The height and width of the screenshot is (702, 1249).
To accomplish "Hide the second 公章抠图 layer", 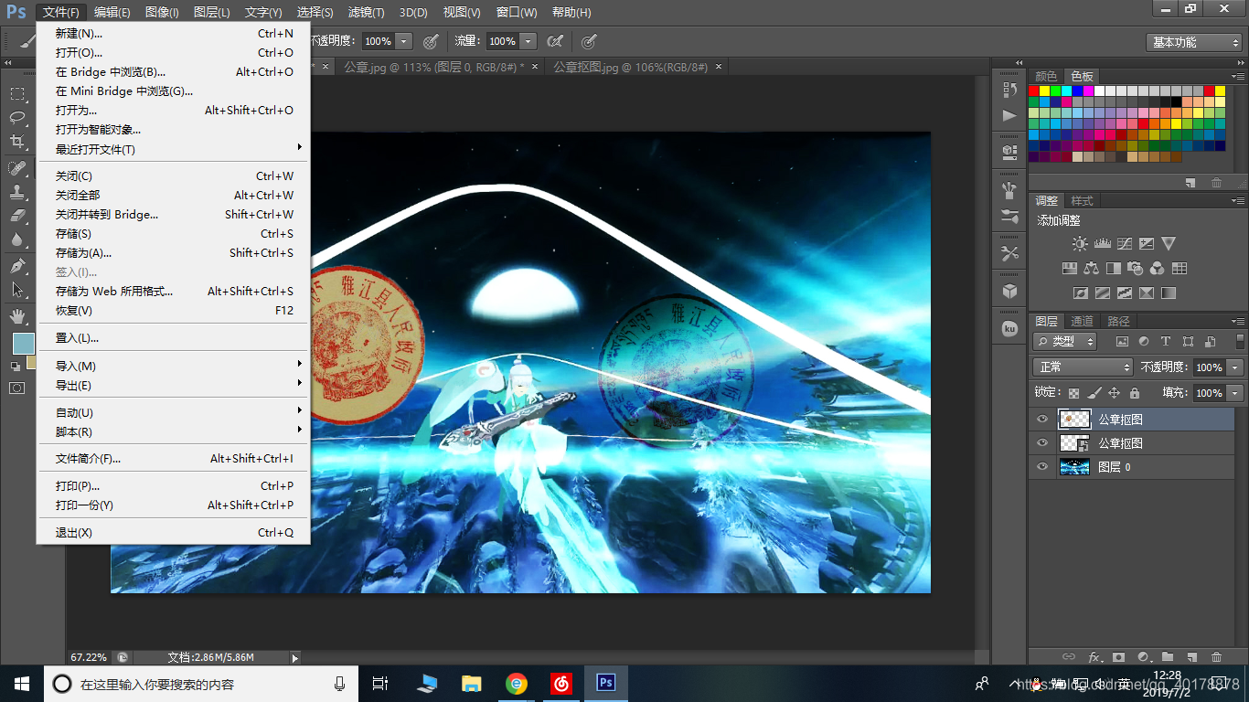I will (x=1042, y=443).
